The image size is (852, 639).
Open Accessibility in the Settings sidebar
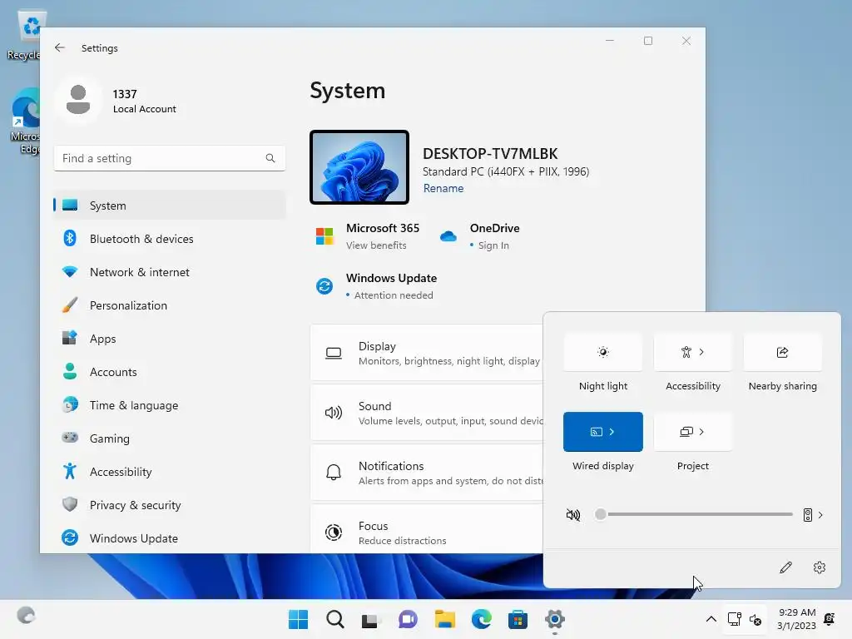pyautogui.click(x=170, y=472)
